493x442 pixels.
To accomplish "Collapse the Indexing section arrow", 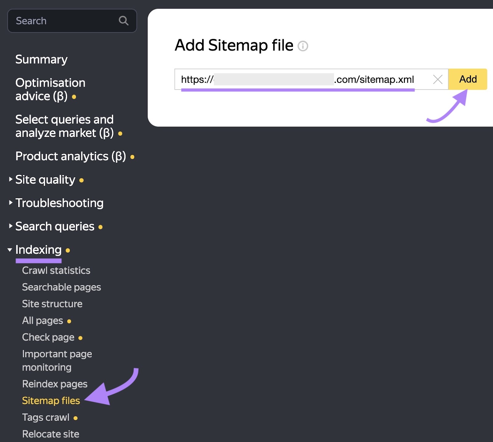I will [10, 250].
